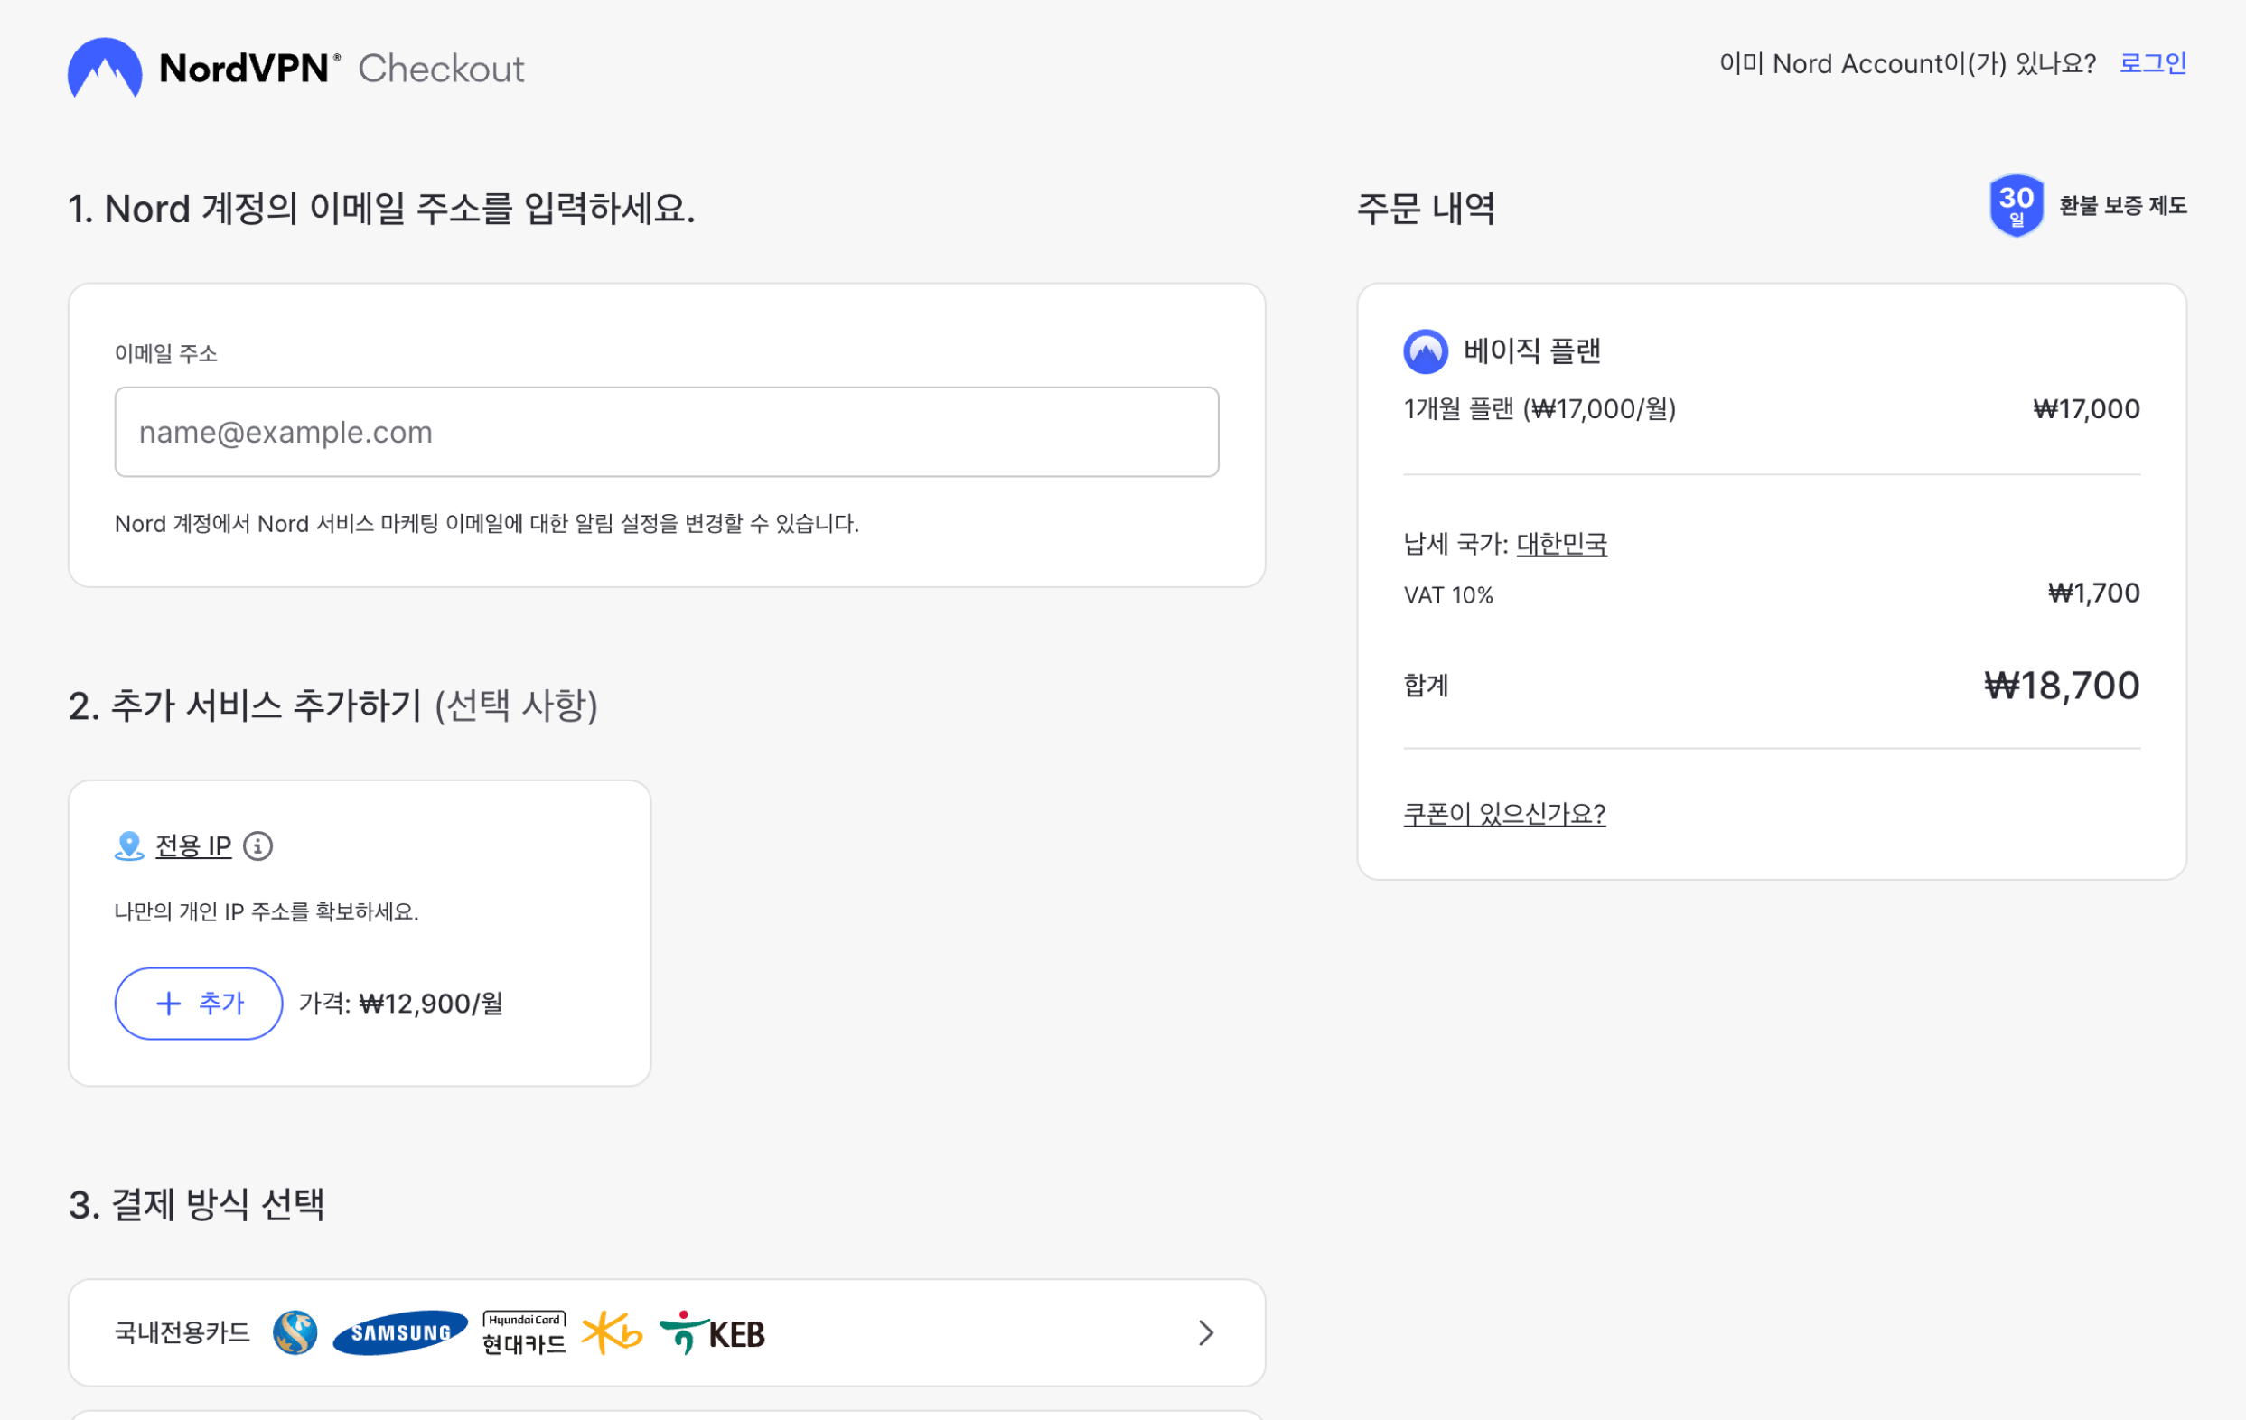The height and width of the screenshot is (1420, 2246).
Task: Click the 30일 환불 보증 shield badge
Action: pos(2016,205)
